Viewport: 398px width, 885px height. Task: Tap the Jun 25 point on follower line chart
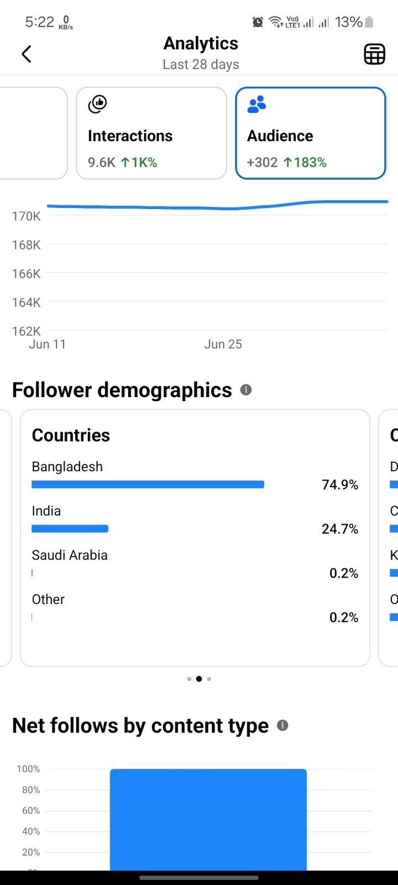click(x=223, y=209)
